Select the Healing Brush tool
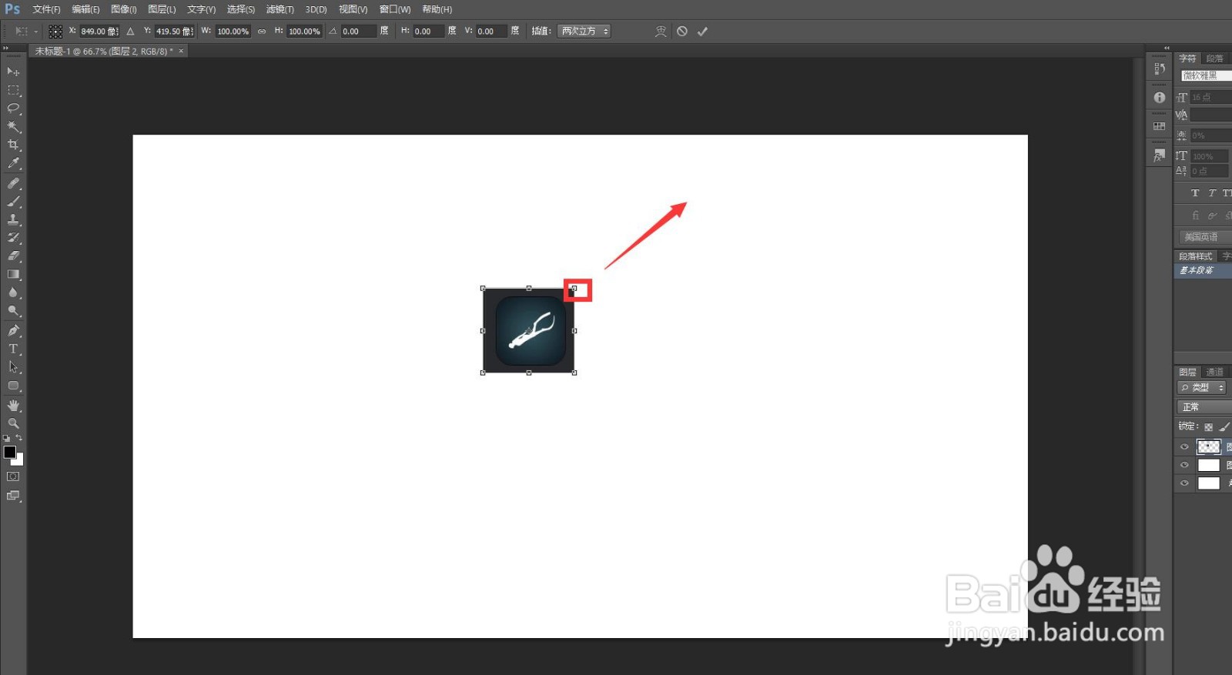This screenshot has height=675, width=1232. click(13, 183)
